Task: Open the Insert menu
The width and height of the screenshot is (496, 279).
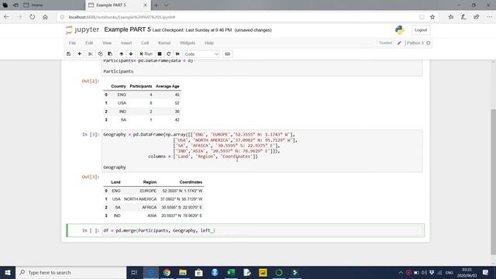Action: (x=126, y=43)
